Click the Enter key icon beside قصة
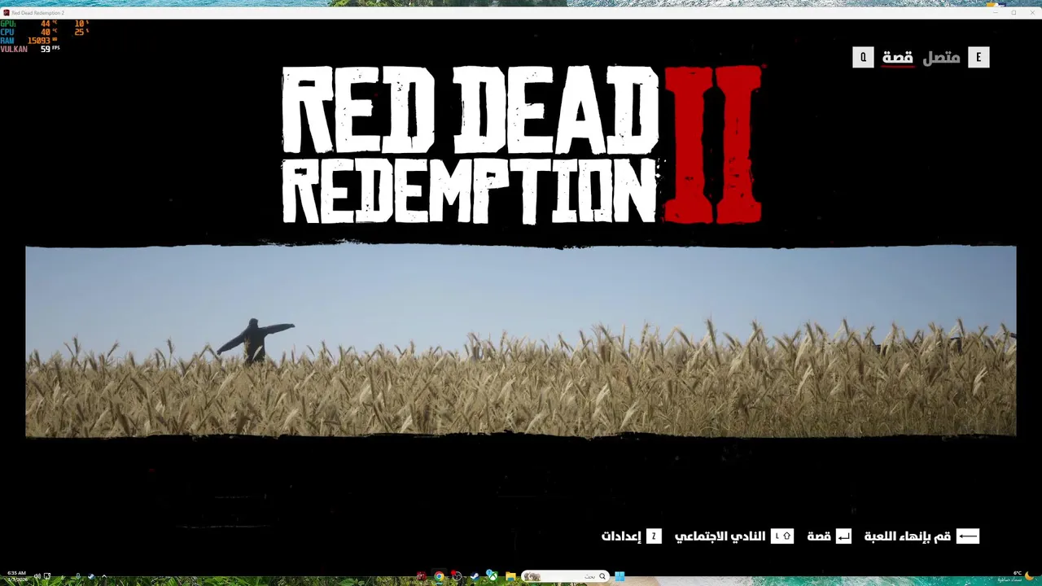The image size is (1042, 586). pyautogui.click(x=843, y=536)
